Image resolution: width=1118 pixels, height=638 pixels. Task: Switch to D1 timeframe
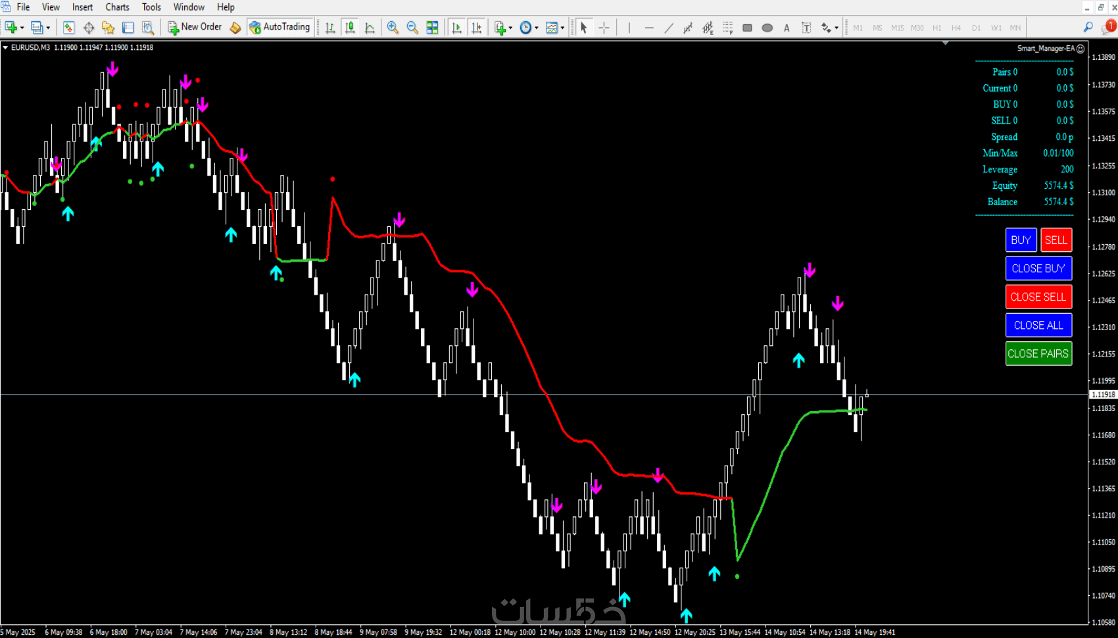[x=976, y=28]
